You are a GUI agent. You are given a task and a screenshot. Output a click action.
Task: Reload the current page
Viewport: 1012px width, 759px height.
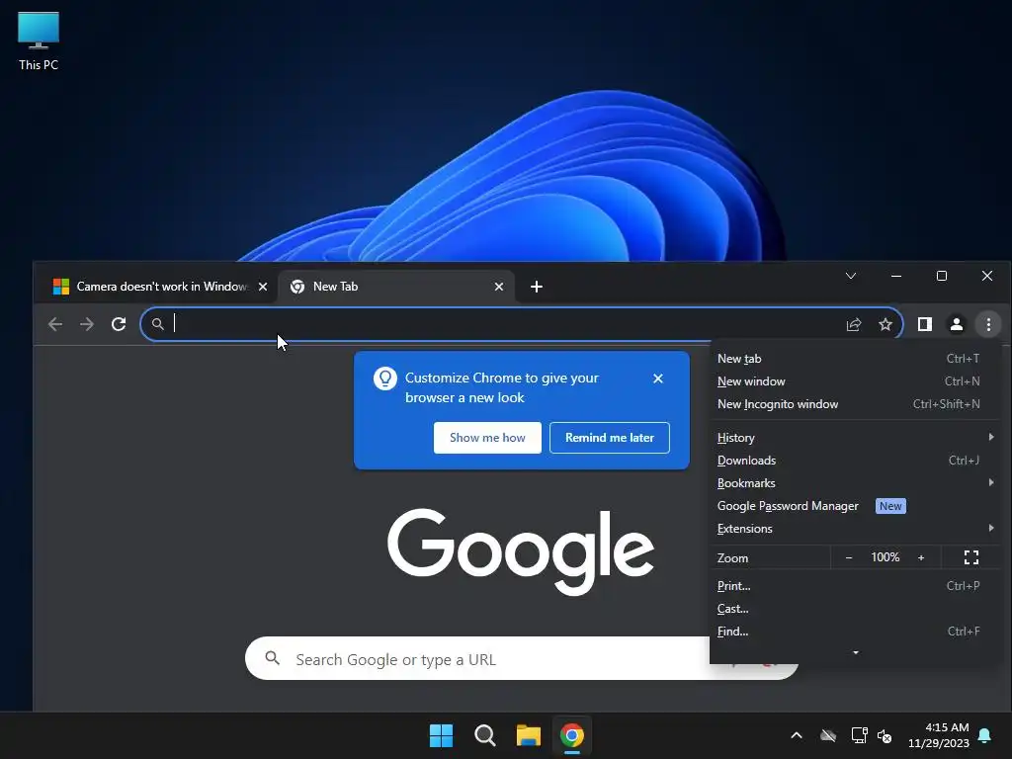tap(119, 324)
